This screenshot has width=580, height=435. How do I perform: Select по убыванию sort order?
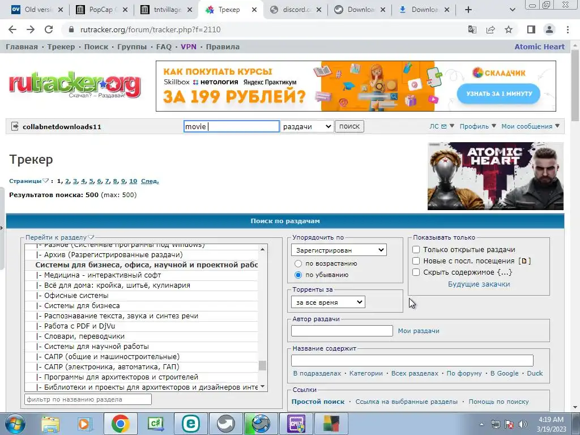(x=298, y=275)
